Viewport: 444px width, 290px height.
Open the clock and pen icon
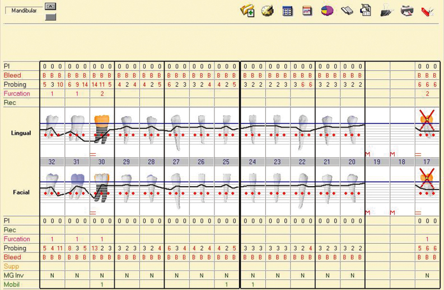[x=267, y=11]
